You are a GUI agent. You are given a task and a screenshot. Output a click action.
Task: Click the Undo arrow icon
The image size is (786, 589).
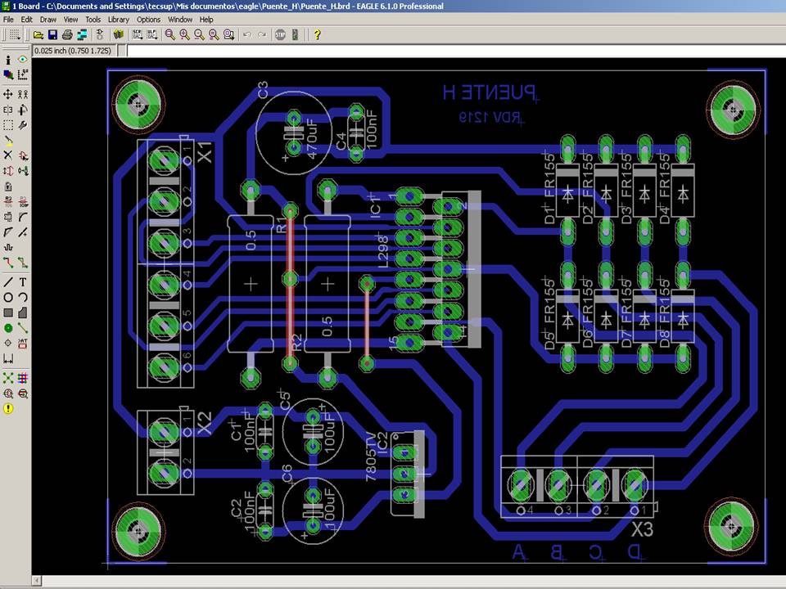247,34
